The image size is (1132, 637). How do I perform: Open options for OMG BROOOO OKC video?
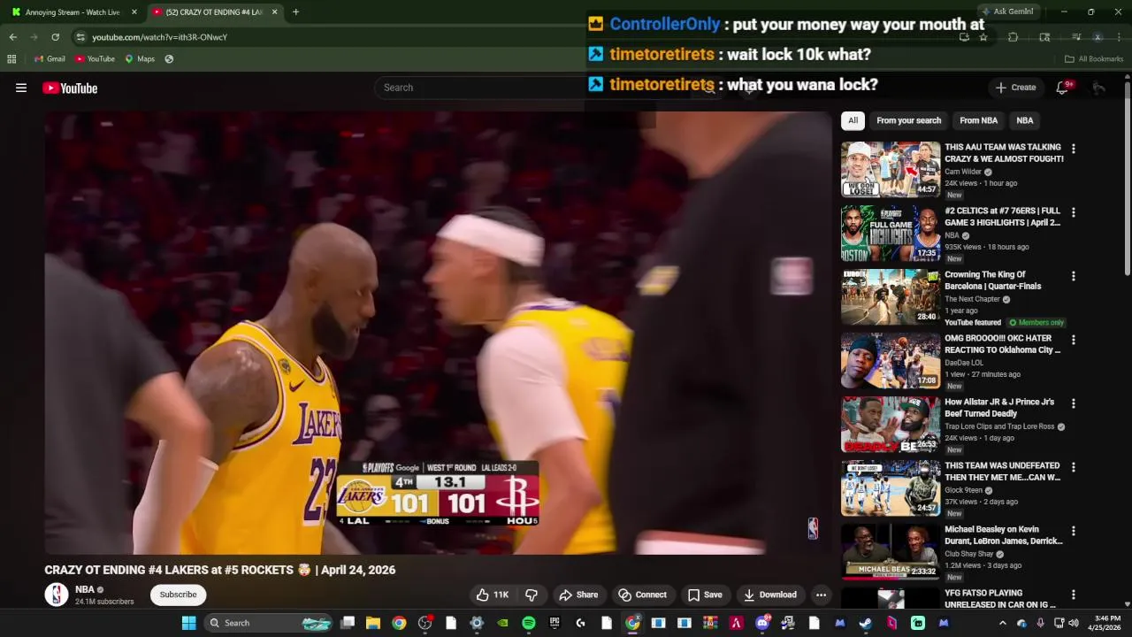pyautogui.click(x=1073, y=340)
